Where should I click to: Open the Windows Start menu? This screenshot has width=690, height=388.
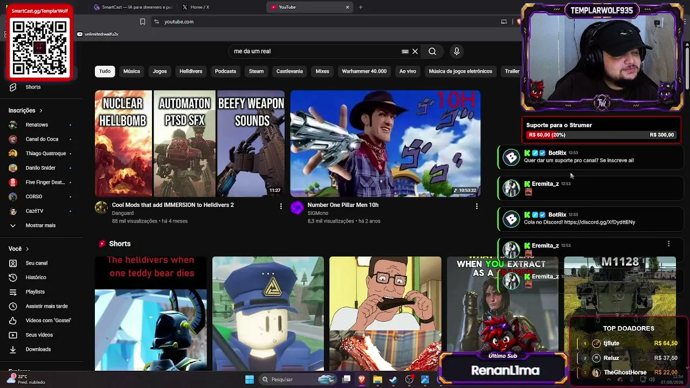[250, 379]
